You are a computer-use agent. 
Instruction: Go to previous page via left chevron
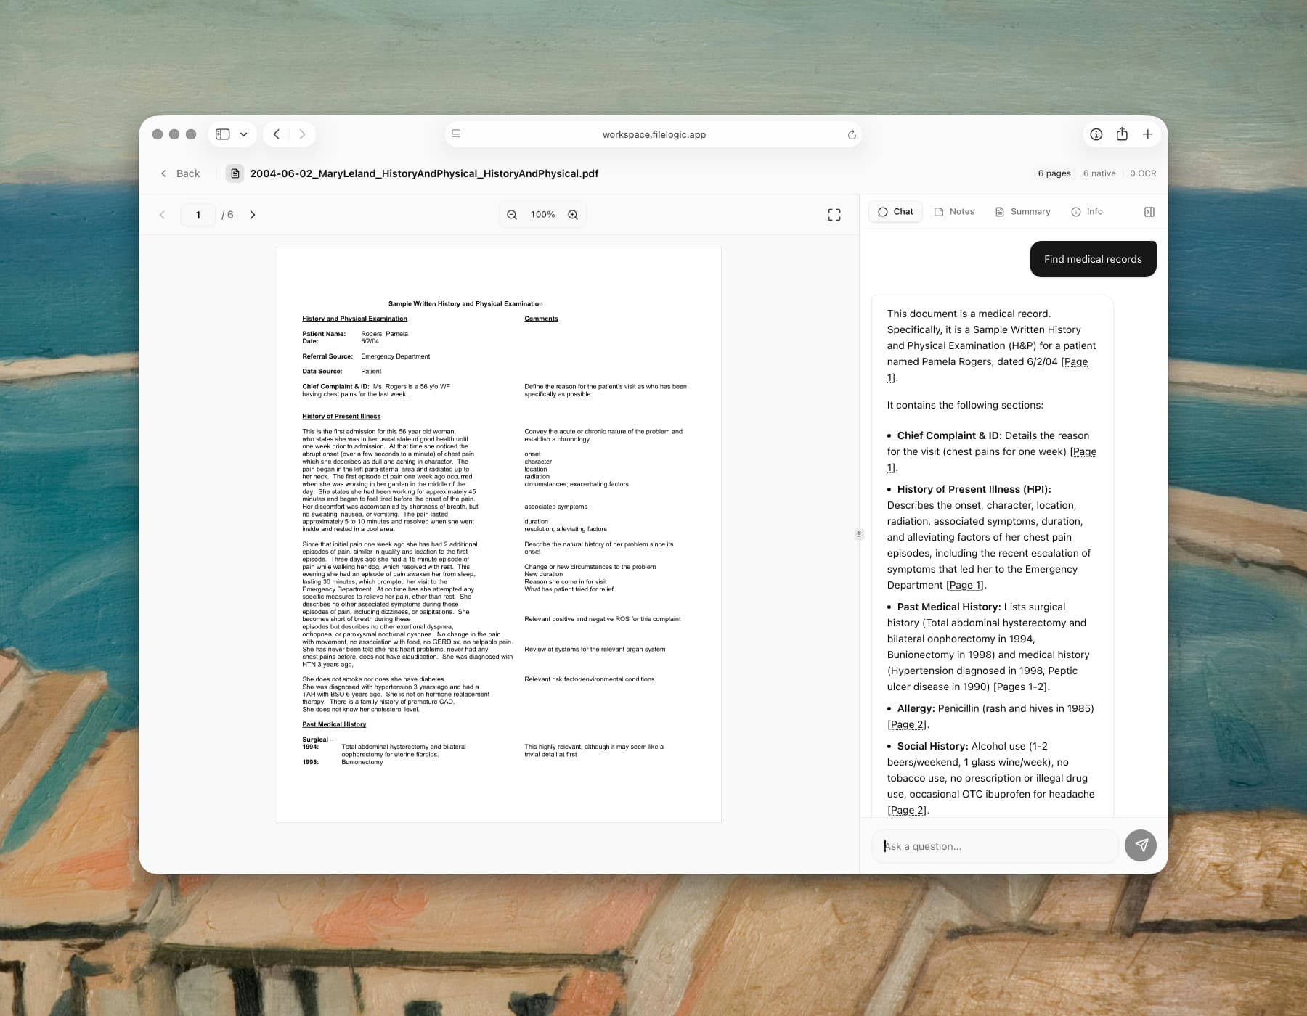[162, 215]
